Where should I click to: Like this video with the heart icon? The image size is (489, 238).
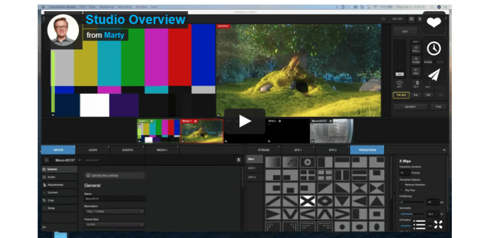point(434,22)
